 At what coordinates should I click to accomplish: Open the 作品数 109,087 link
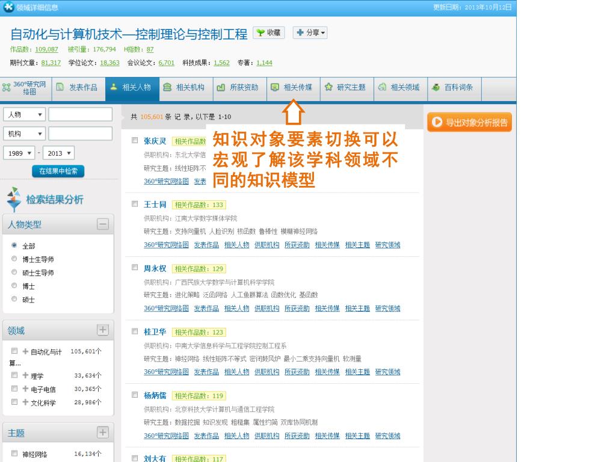coord(46,49)
